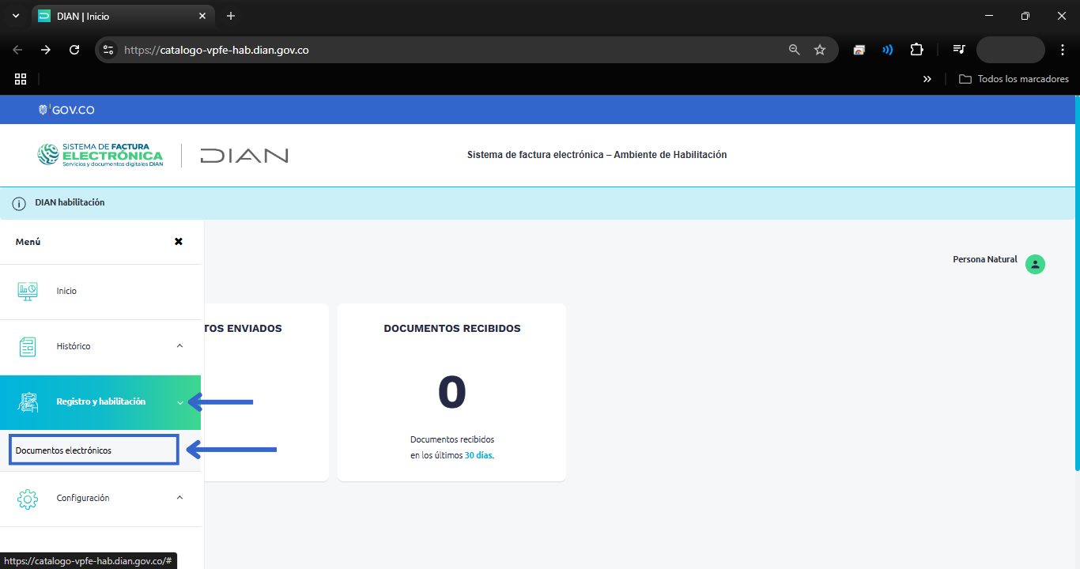
Task: Expand the Histórico submenu chevron
Action: (x=179, y=346)
